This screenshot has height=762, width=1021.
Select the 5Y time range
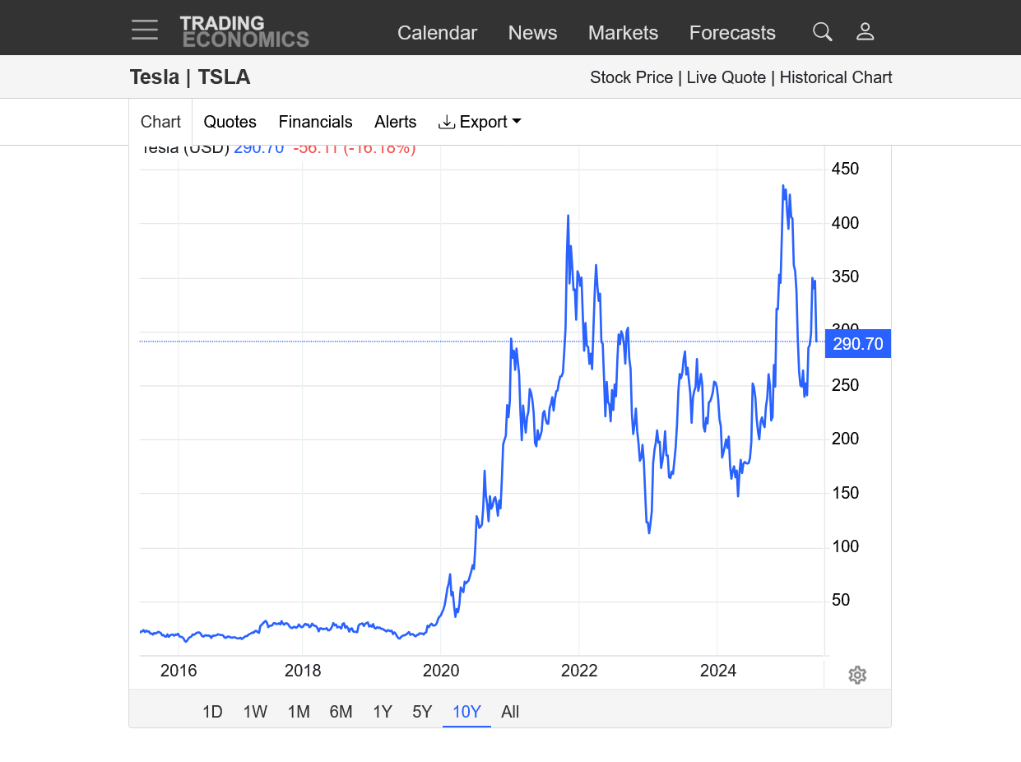tap(422, 712)
